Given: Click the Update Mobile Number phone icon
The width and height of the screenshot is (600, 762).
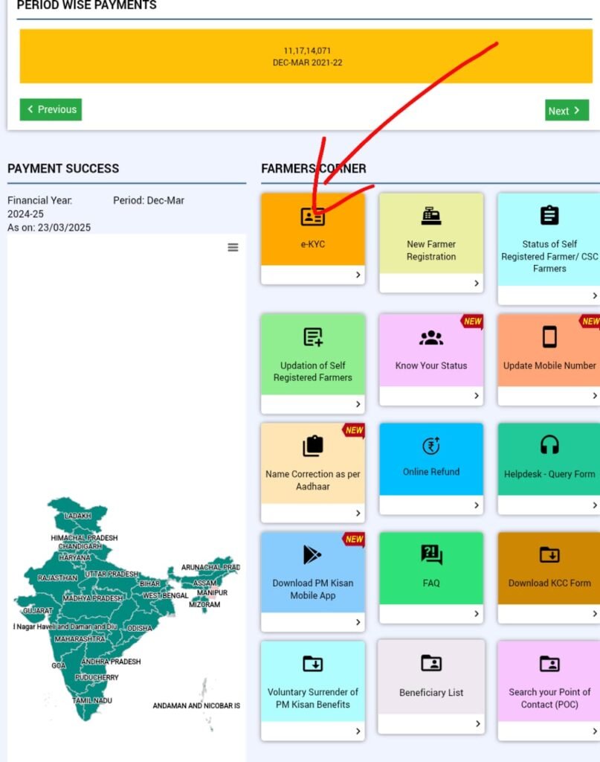Looking at the screenshot, I should pos(549,337).
